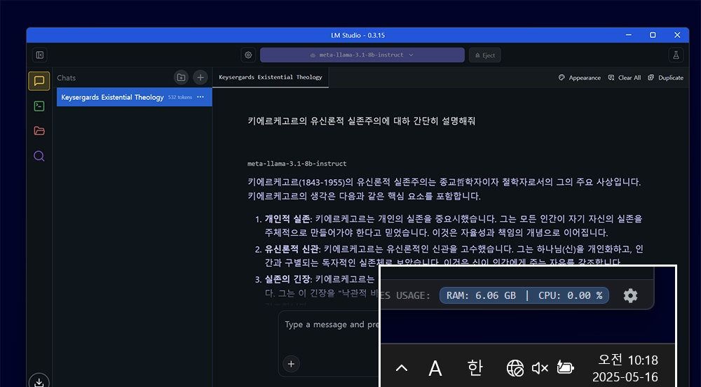Click the 532 tokens label
701x387 pixels.
[179, 97]
